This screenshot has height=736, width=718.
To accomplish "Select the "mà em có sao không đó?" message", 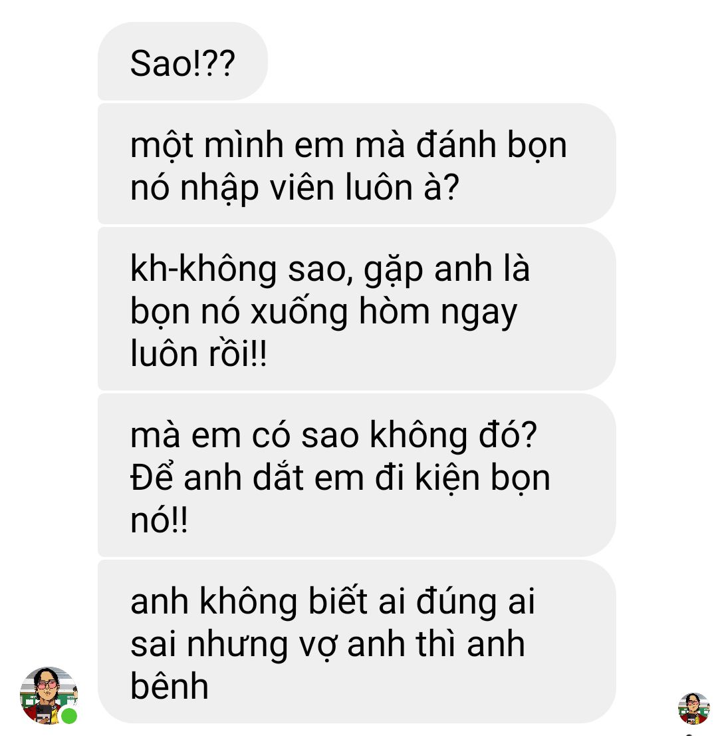I will click(356, 475).
